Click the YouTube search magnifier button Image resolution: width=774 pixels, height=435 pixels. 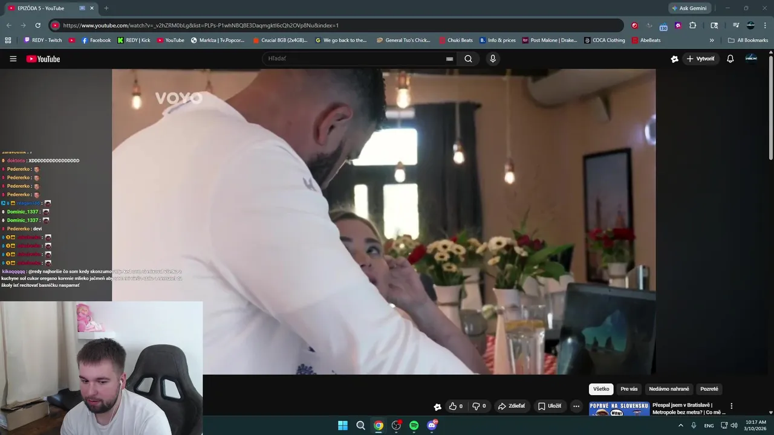(468, 59)
